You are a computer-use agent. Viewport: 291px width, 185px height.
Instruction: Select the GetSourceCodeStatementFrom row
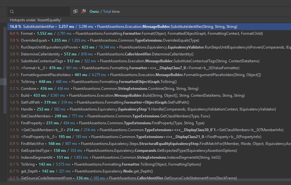[149, 178]
